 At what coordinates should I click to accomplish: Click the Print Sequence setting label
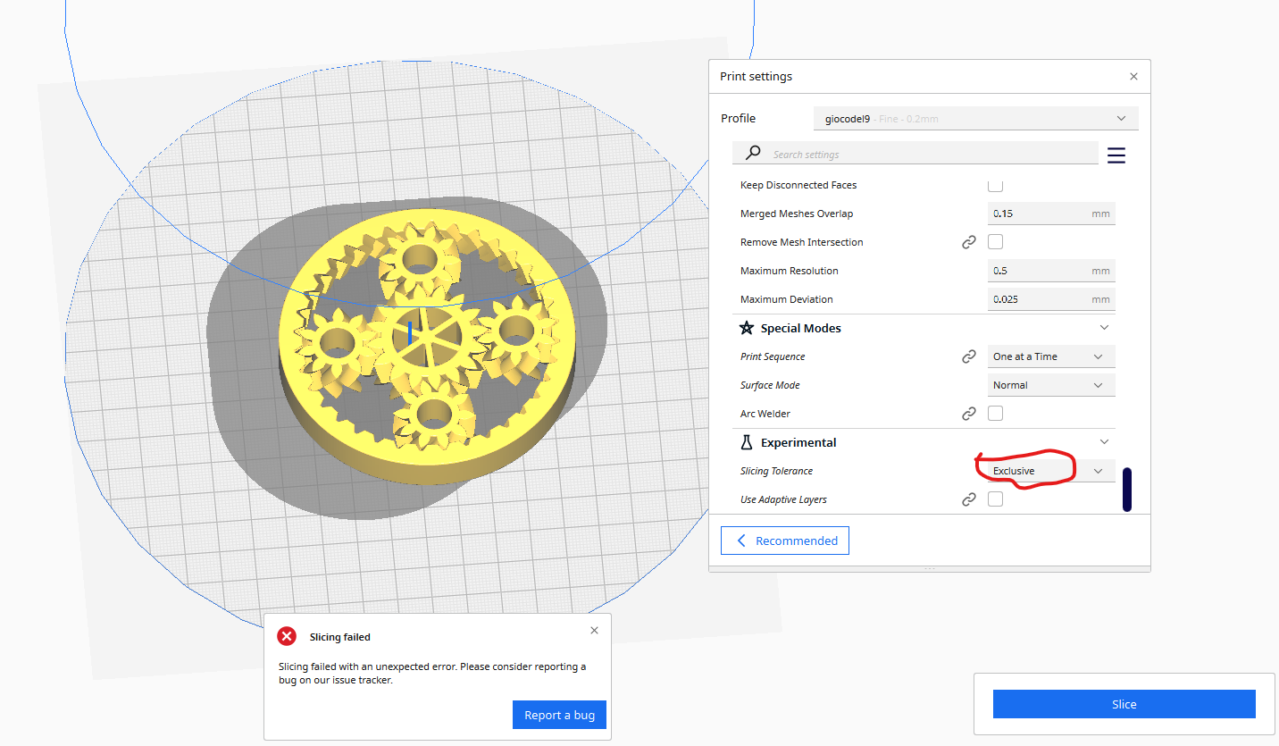pos(773,356)
